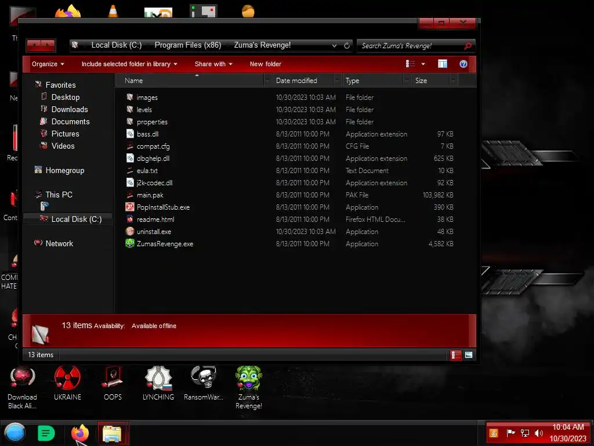The height and width of the screenshot is (446, 594).
Task: Select Desktop in Favorites
Action: 66,97
